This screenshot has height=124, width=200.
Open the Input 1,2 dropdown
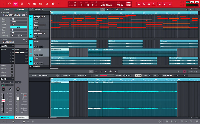(x=7, y=46)
